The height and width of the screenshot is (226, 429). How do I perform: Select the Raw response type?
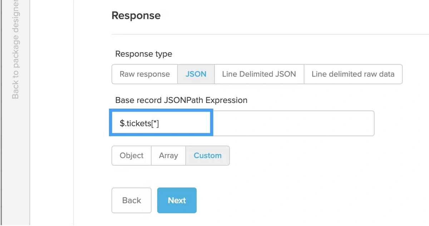click(x=144, y=74)
